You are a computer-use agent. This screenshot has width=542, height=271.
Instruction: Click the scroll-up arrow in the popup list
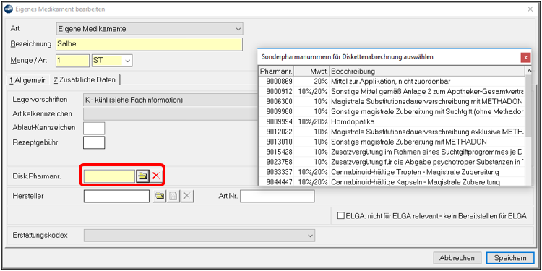click(x=528, y=71)
